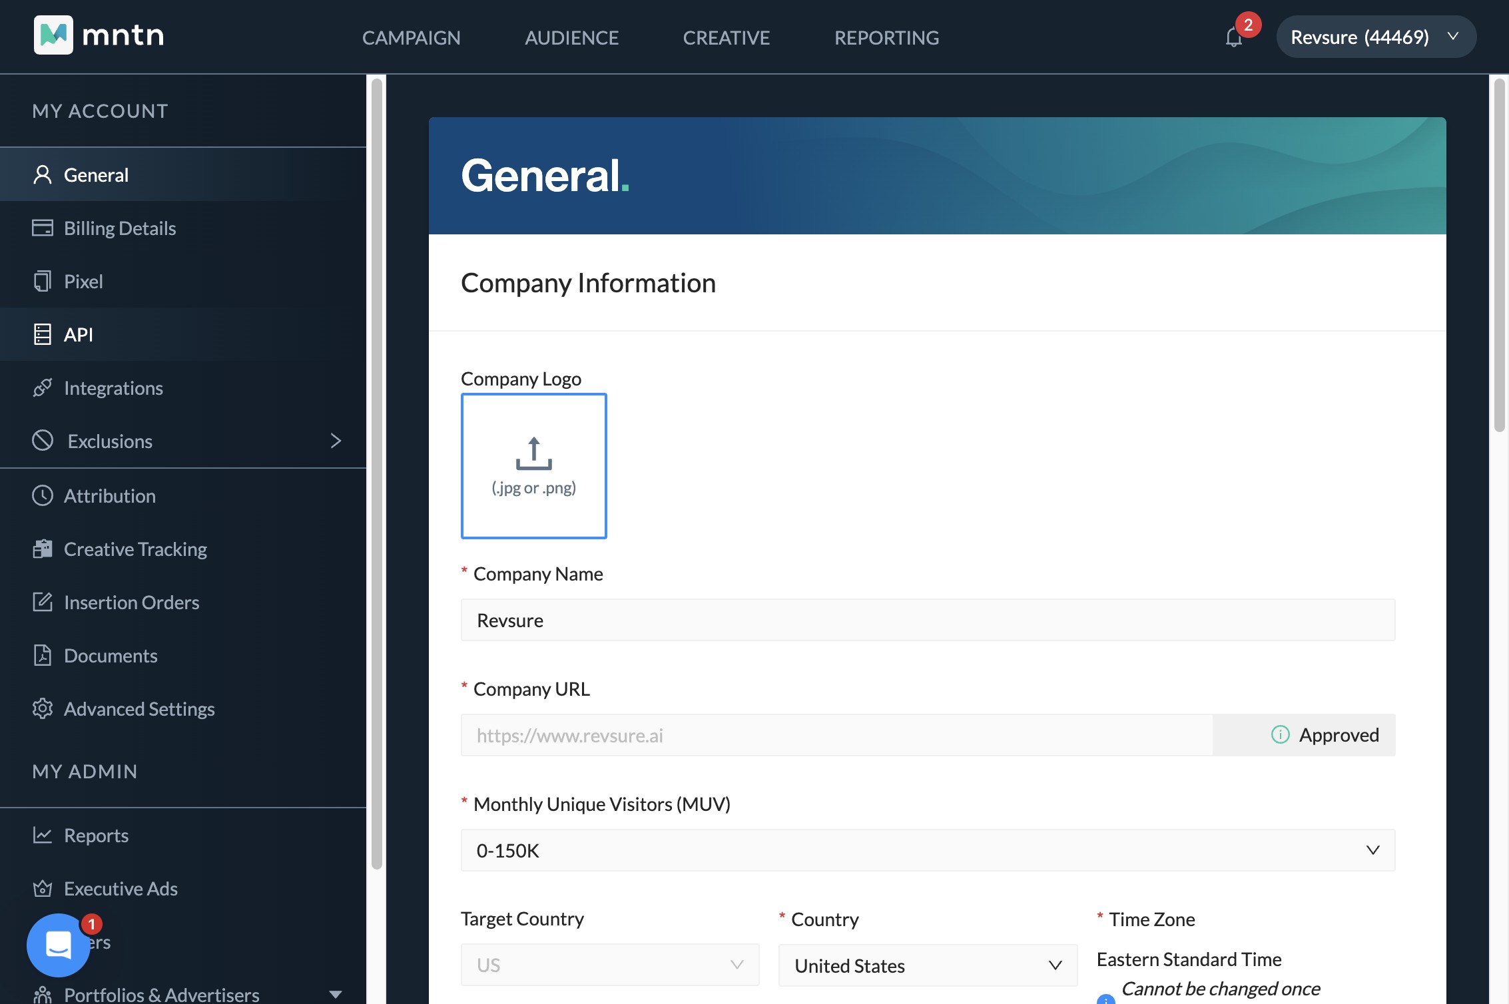Viewport: 1509px width, 1004px height.
Task: Click the Approved info icon
Action: tap(1280, 735)
